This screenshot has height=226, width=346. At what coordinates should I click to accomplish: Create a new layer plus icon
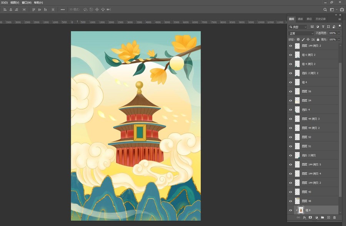click(x=329, y=218)
